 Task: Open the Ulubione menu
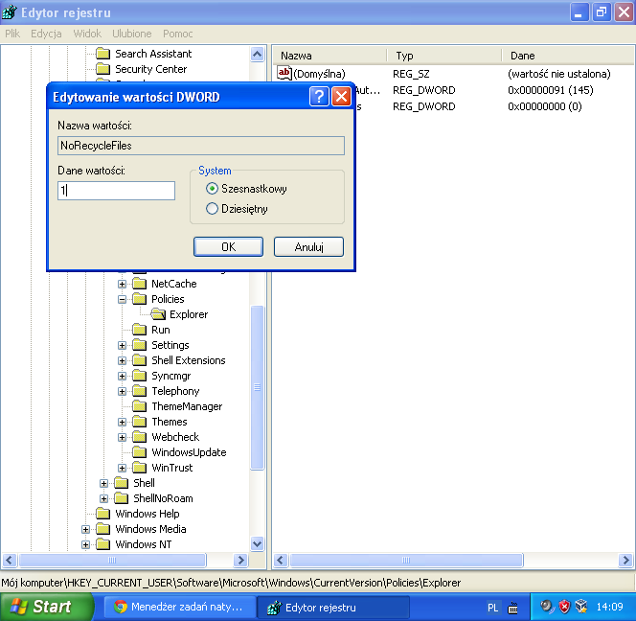tap(131, 34)
